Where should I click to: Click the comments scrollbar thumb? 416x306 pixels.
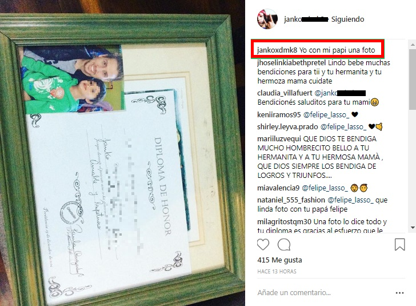413,79
